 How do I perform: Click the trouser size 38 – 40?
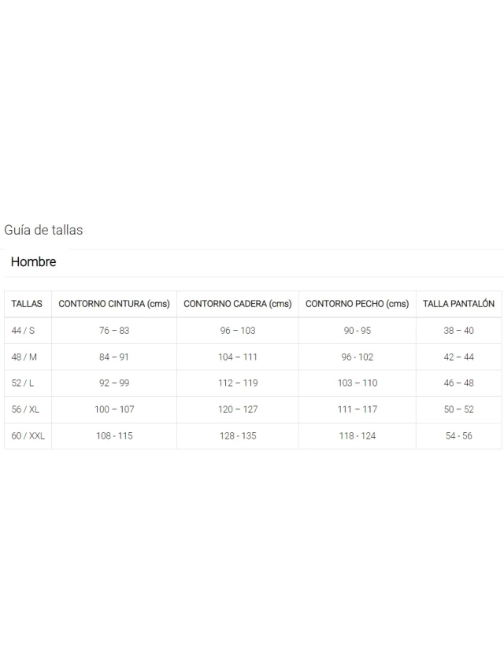coord(458,331)
